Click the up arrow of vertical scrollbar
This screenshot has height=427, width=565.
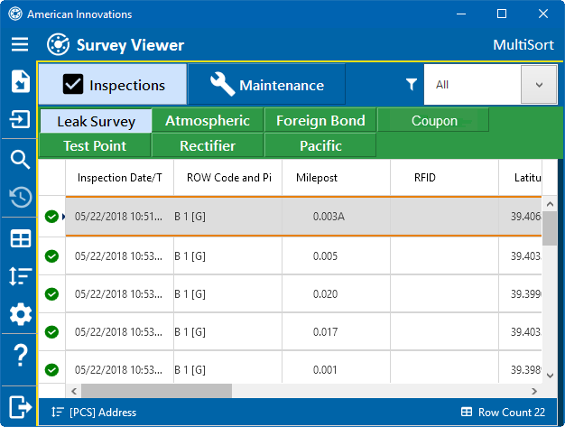coord(550,204)
